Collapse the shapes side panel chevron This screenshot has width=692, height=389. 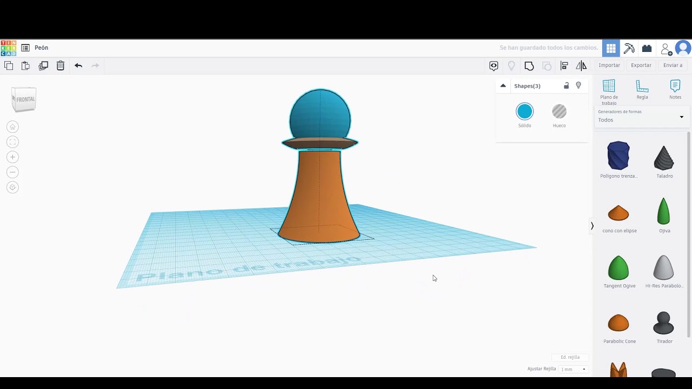[x=592, y=226]
